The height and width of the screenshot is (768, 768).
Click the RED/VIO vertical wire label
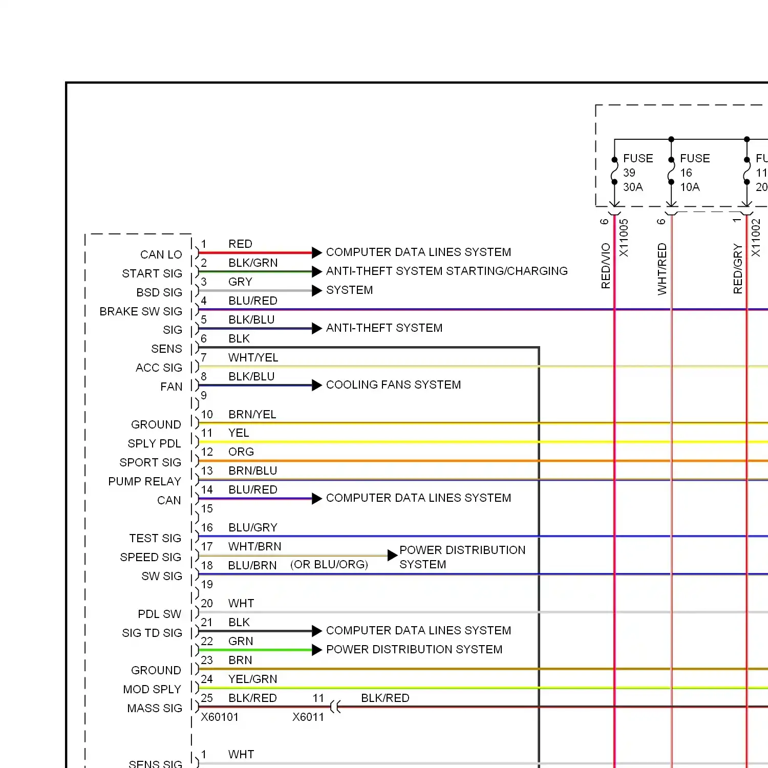(606, 266)
